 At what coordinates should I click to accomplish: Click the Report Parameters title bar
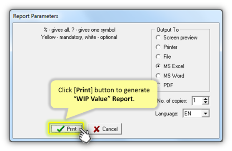click(116, 16)
